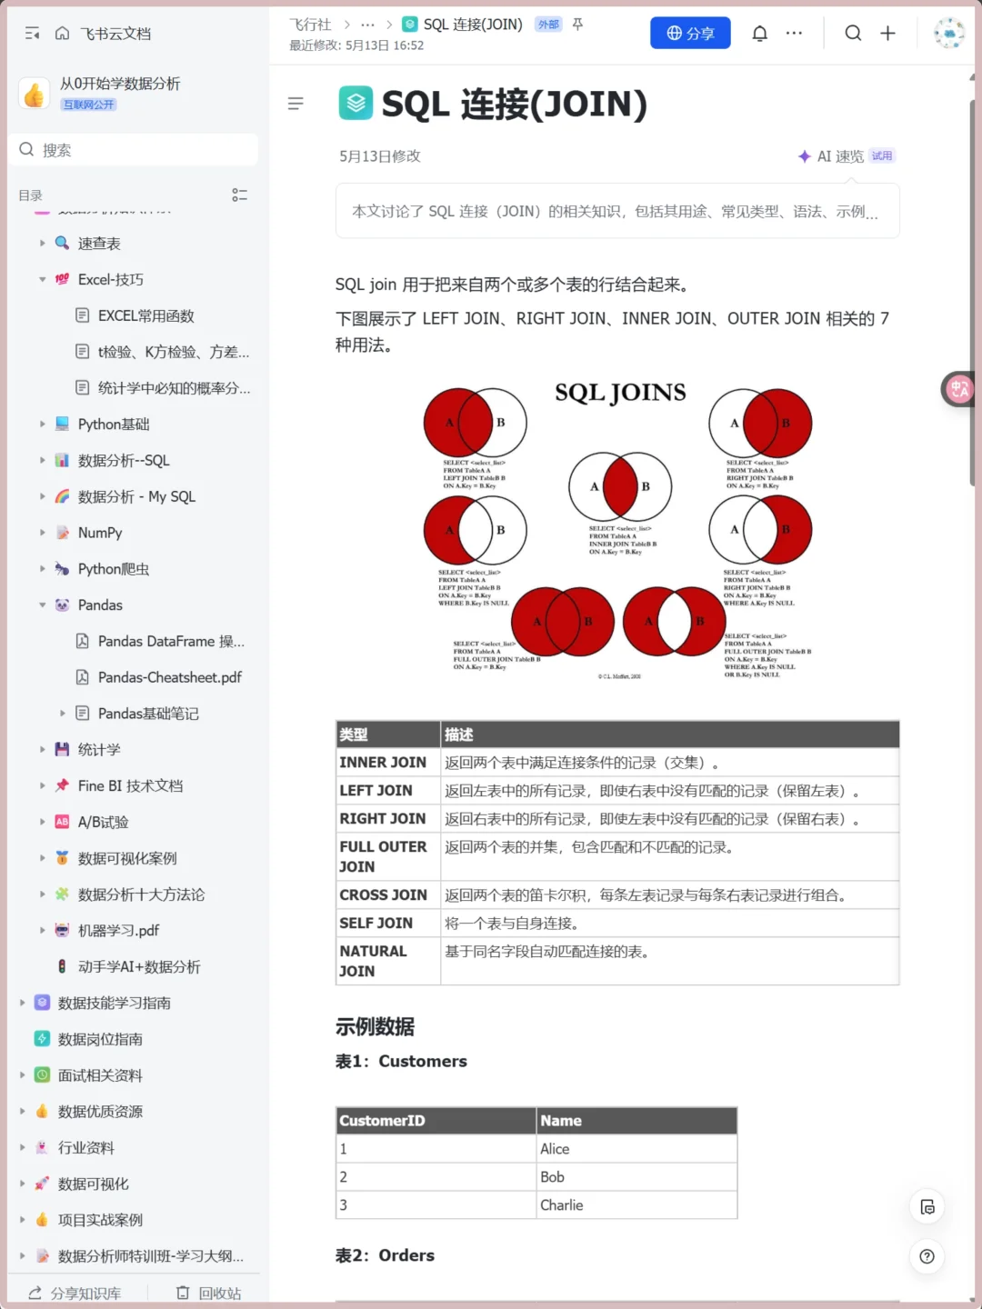Expand the 统计学 tree item
The height and width of the screenshot is (1309, 982).
coord(43,749)
